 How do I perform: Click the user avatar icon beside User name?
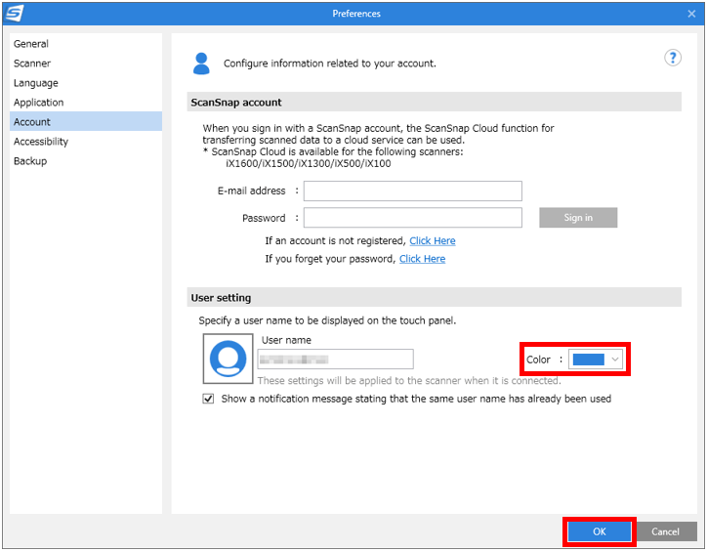click(x=229, y=359)
